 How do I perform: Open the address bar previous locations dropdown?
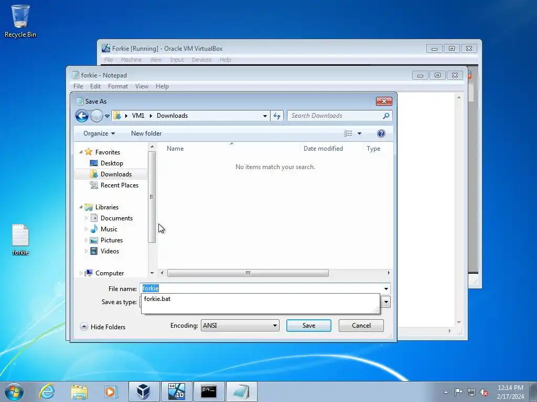[265, 116]
